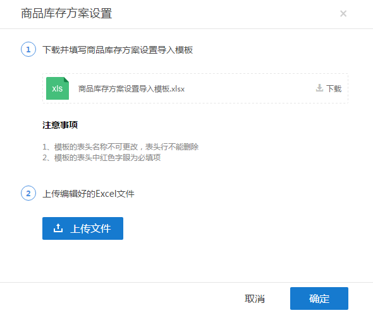The image size is (373, 313).
Task: Click the 取消 button
Action: [x=255, y=298]
